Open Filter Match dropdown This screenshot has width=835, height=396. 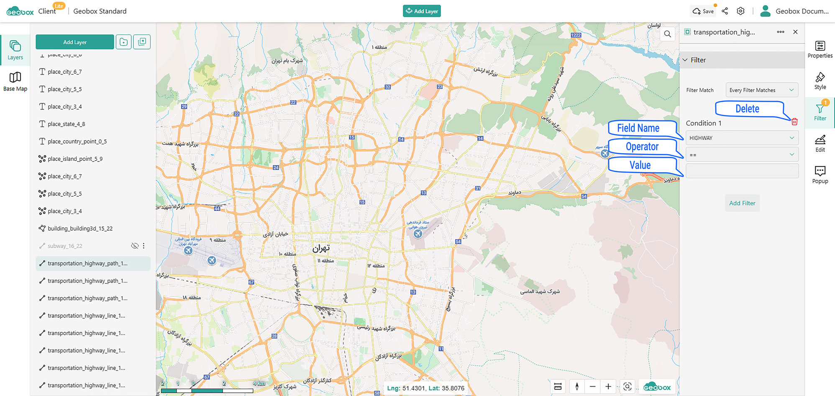coord(761,90)
